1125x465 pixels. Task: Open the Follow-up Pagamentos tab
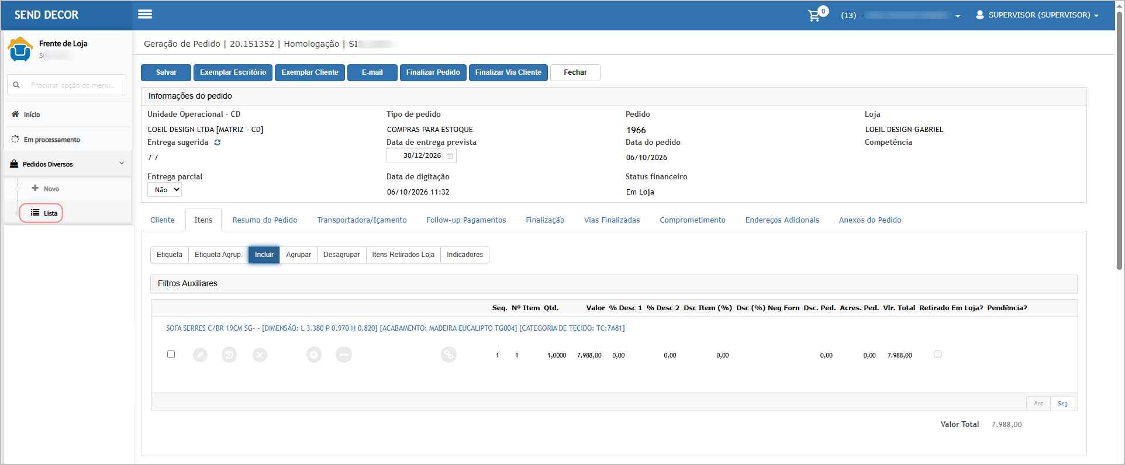click(x=466, y=220)
